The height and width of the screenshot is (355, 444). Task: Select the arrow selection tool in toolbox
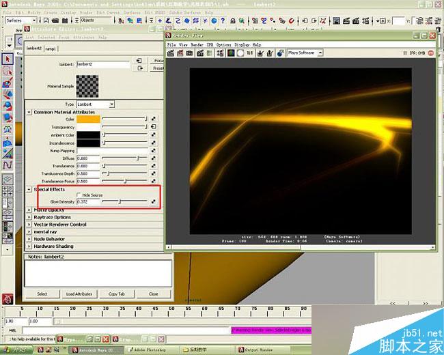[8, 59]
